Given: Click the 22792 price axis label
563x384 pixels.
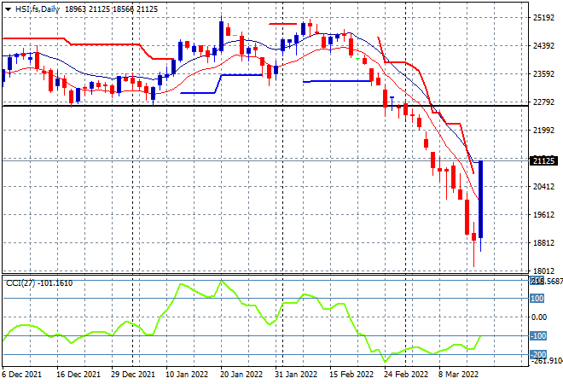Looking at the screenshot, I should click(543, 102).
